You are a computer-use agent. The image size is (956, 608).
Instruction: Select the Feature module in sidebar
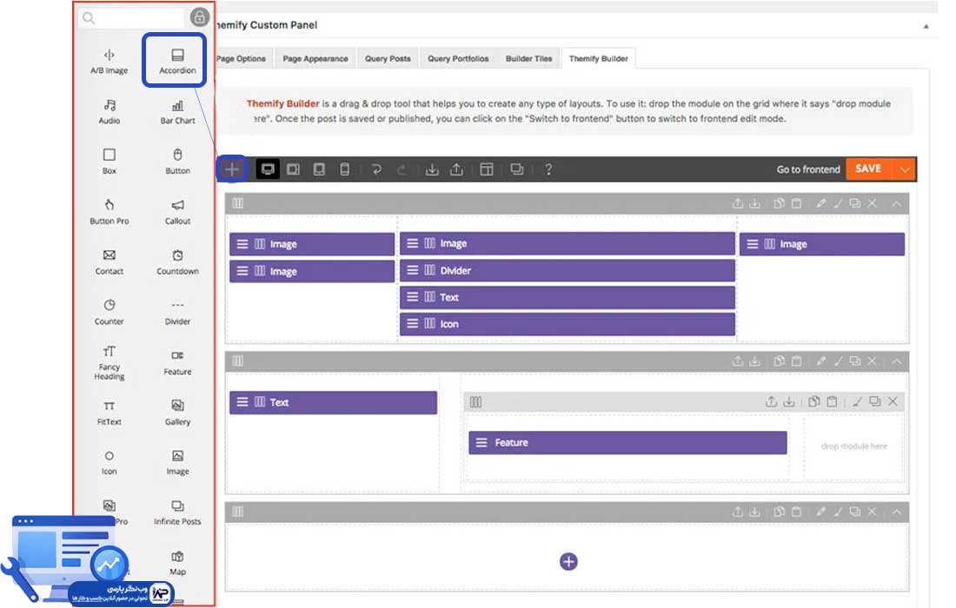point(177,362)
